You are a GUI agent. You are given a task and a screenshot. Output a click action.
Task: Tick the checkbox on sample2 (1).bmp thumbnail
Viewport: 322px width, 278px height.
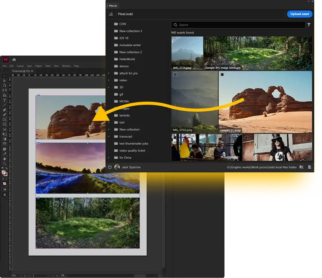[222, 75]
